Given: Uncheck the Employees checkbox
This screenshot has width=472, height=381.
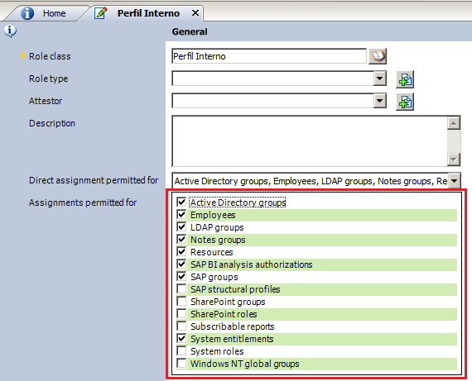Looking at the screenshot, I should (x=181, y=215).
